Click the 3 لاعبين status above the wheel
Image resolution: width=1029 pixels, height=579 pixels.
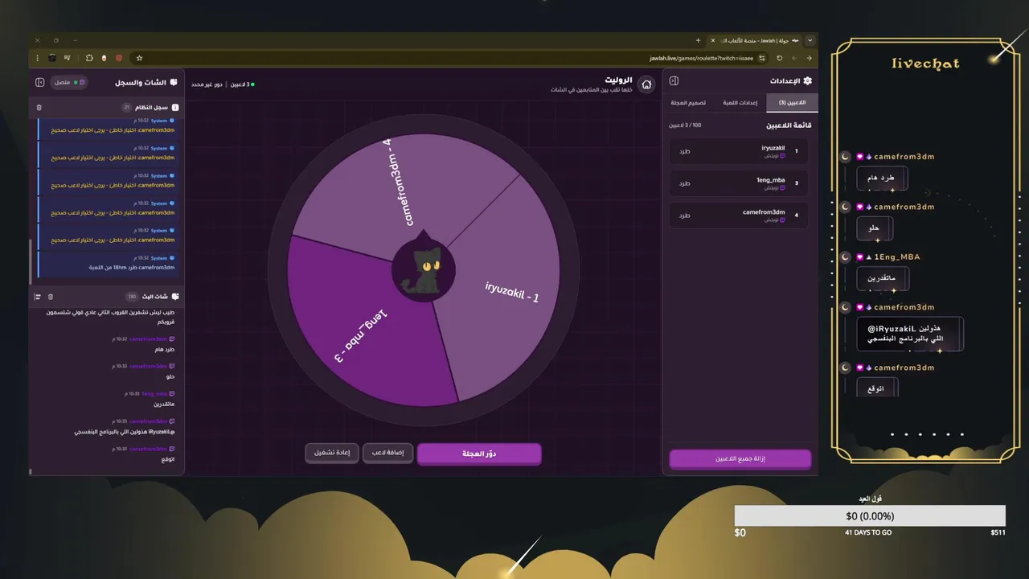(242, 84)
